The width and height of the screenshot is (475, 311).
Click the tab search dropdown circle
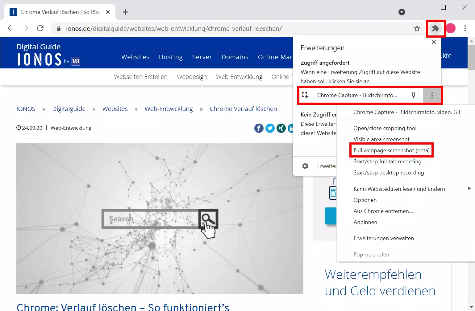pos(402,12)
